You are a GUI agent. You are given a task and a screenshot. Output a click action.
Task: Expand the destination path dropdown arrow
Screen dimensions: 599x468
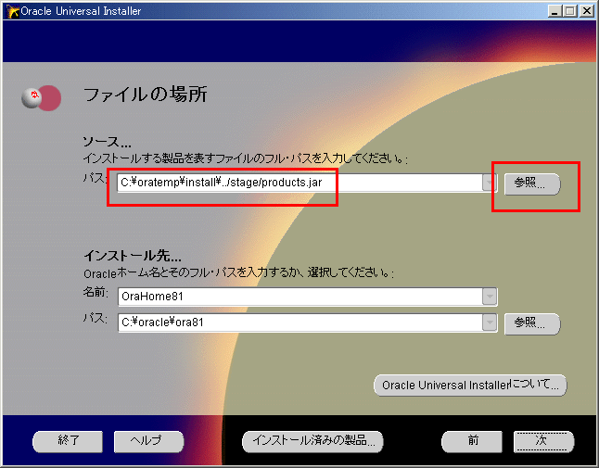[490, 323]
